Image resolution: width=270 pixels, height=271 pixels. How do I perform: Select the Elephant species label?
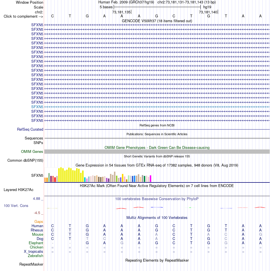click(x=36, y=243)
